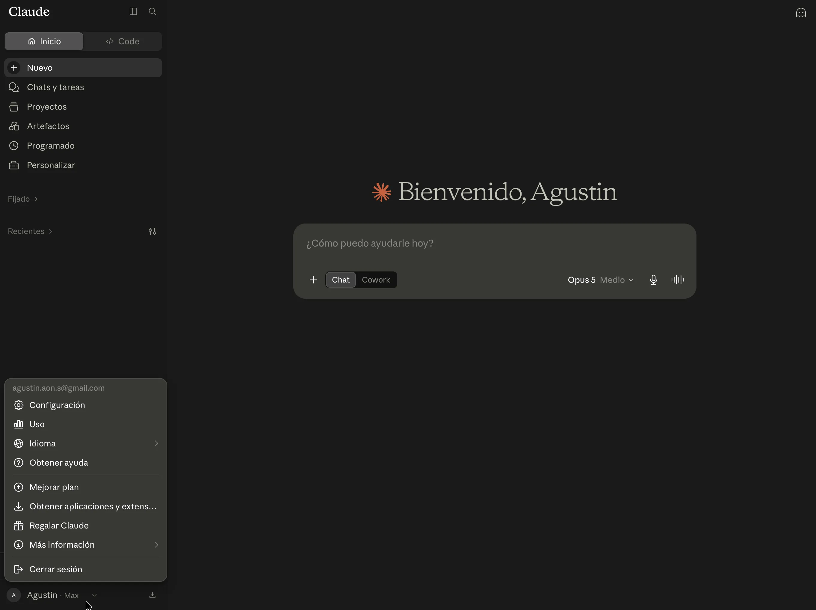The image size is (816, 610).
Task: Click the Uso bar chart icon
Action: click(19, 424)
